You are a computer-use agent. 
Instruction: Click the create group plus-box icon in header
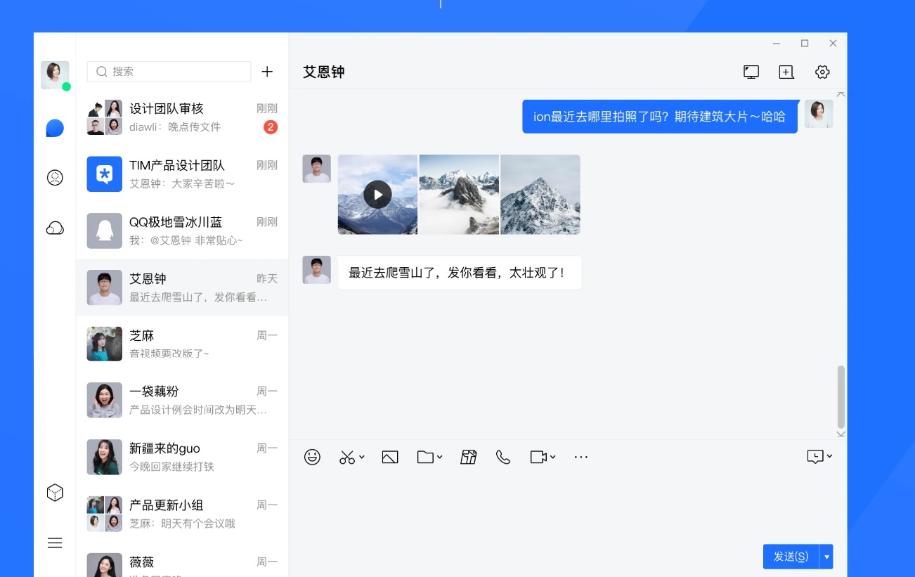786,72
